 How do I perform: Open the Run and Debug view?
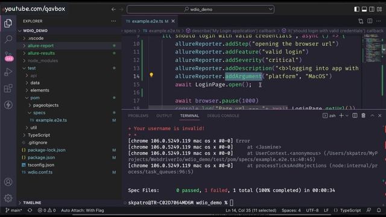pos(8,72)
